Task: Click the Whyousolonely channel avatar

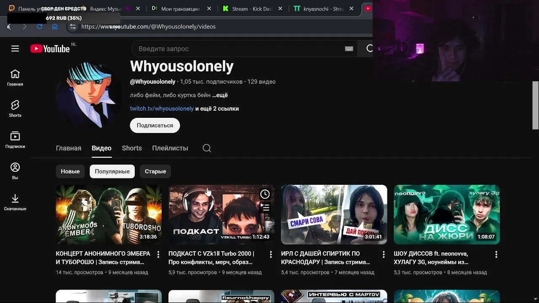Action: (88, 95)
